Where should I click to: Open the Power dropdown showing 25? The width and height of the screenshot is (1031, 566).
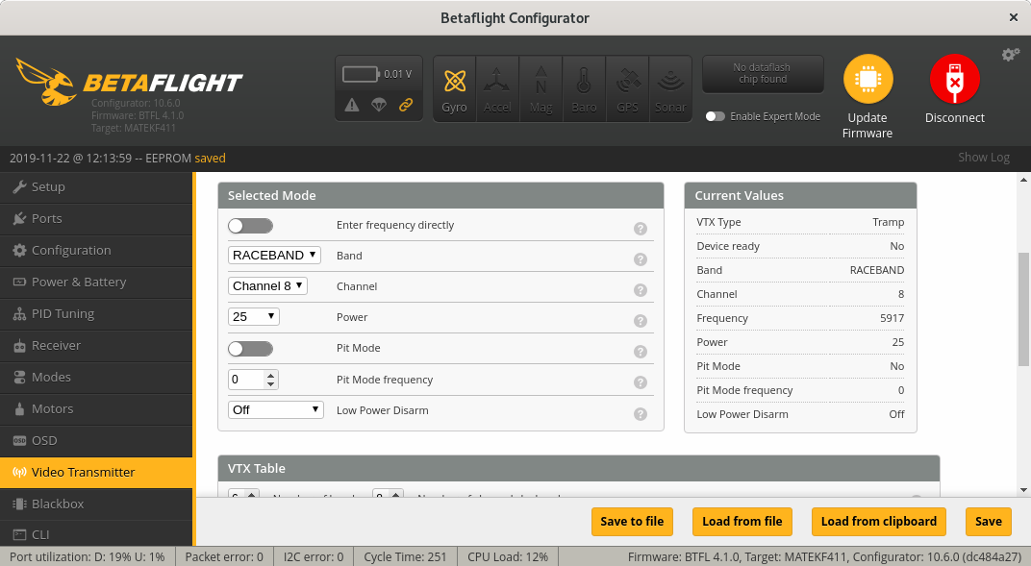(x=254, y=316)
